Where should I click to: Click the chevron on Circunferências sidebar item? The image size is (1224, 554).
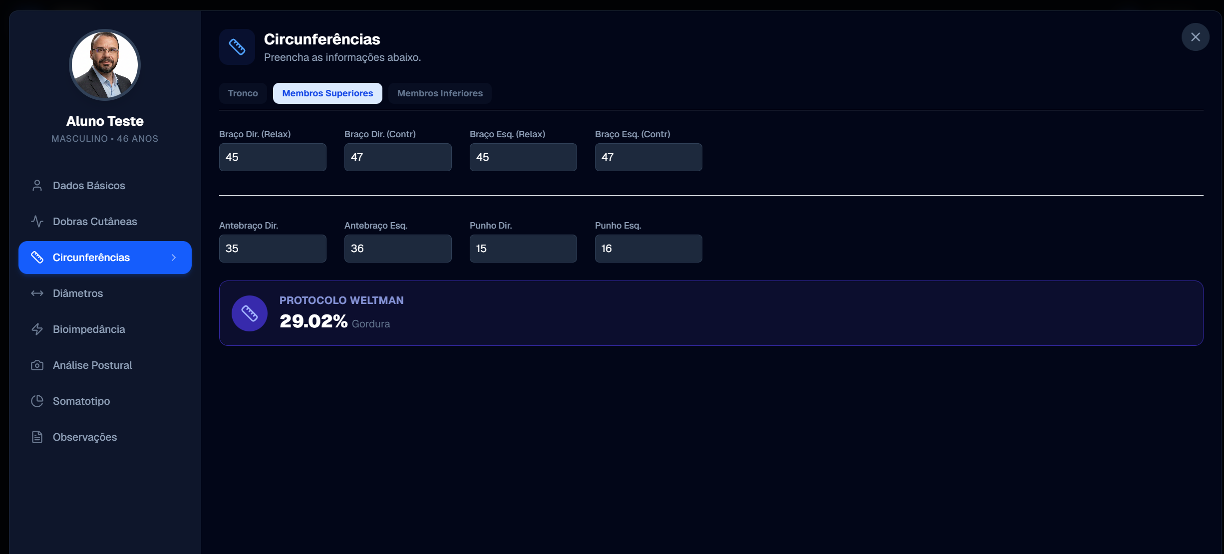(x=174, y=258)
